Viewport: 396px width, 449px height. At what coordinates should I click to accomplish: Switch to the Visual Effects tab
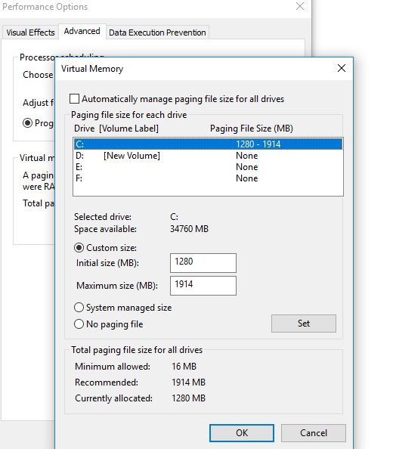tap(30, 33)
